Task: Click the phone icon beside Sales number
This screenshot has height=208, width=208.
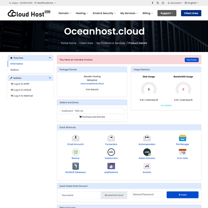Action: pos(10,3)
